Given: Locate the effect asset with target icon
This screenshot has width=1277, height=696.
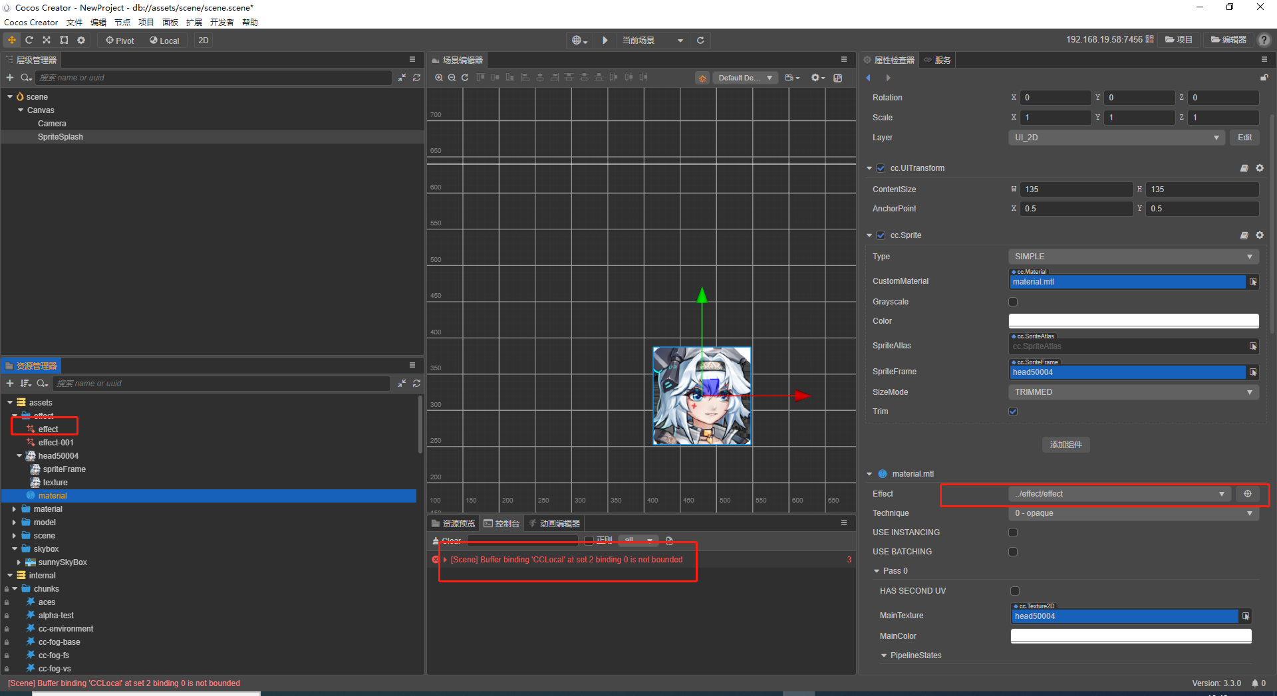Looking at the screenshot, I should [1248, 494].
